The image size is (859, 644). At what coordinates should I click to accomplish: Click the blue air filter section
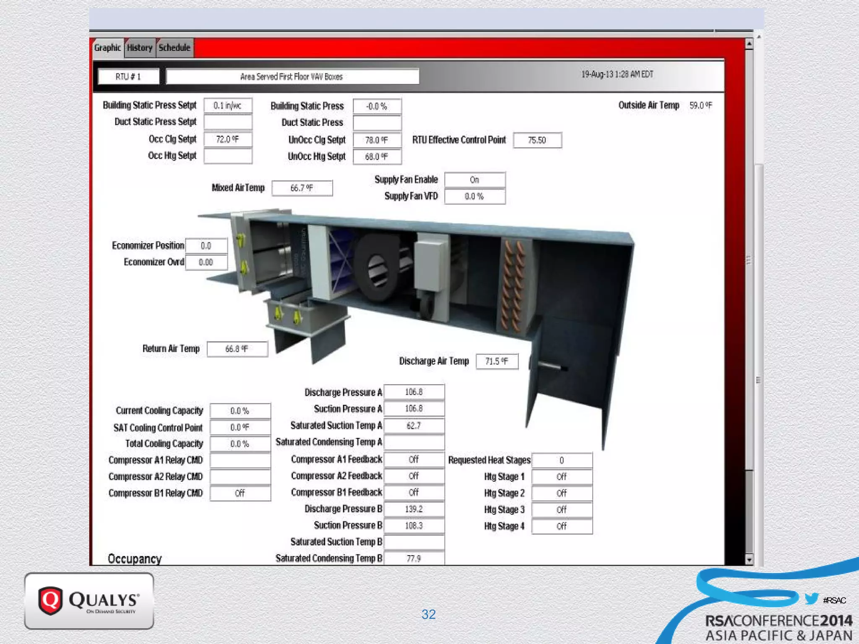tap(341, 262)
